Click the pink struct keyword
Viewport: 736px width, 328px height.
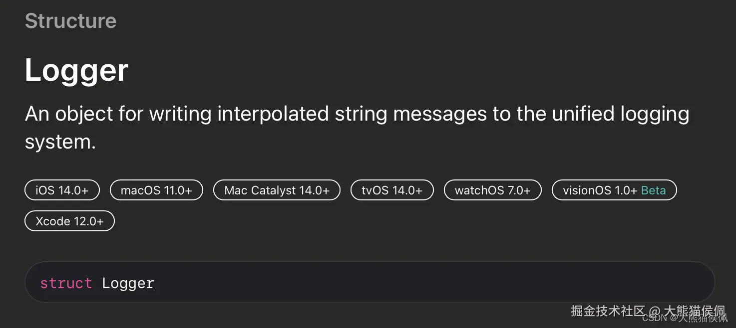[x=66, y=283]
